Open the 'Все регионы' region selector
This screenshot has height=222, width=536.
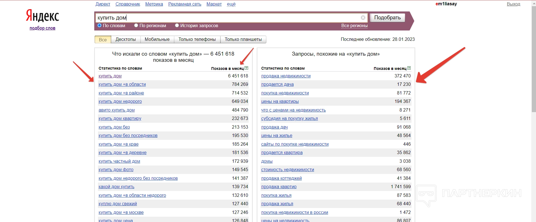tap(354, 25)
